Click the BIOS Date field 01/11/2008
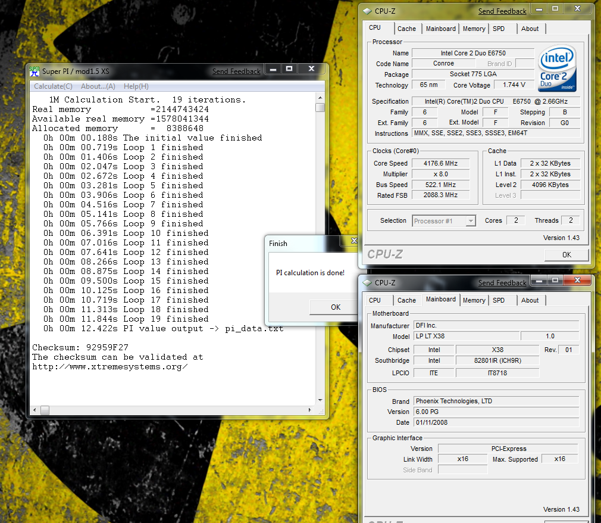Image resolution: width=601 pixels, height=523 pixels. (x=496, y=422)
